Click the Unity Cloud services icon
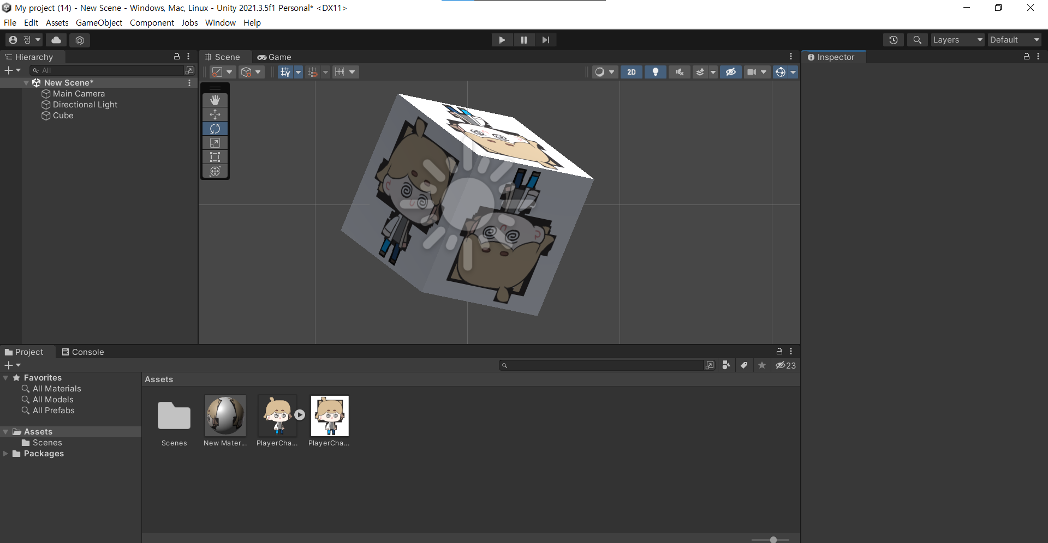 tap(56, 40)
